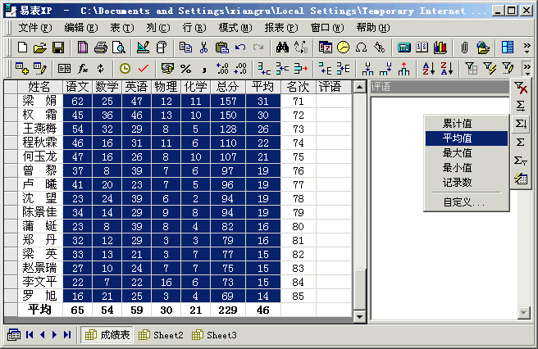Screen dimensions: 538x349
Task: Click the binoculars Find icon
Action: (x=281, y=48)
